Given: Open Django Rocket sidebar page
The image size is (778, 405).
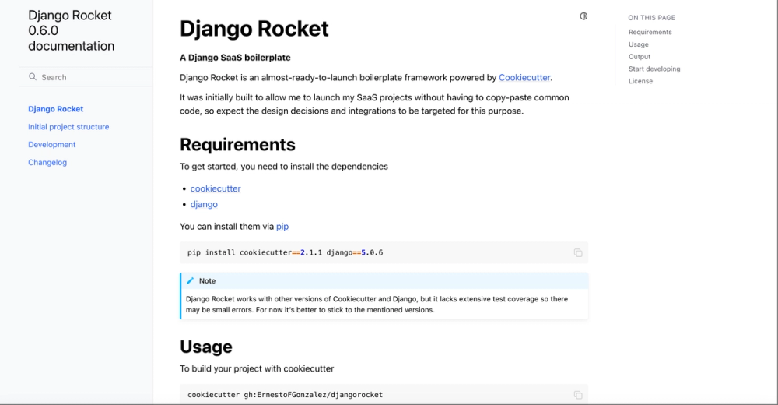Looking at the screenshot, I should [x=55, y=109].
